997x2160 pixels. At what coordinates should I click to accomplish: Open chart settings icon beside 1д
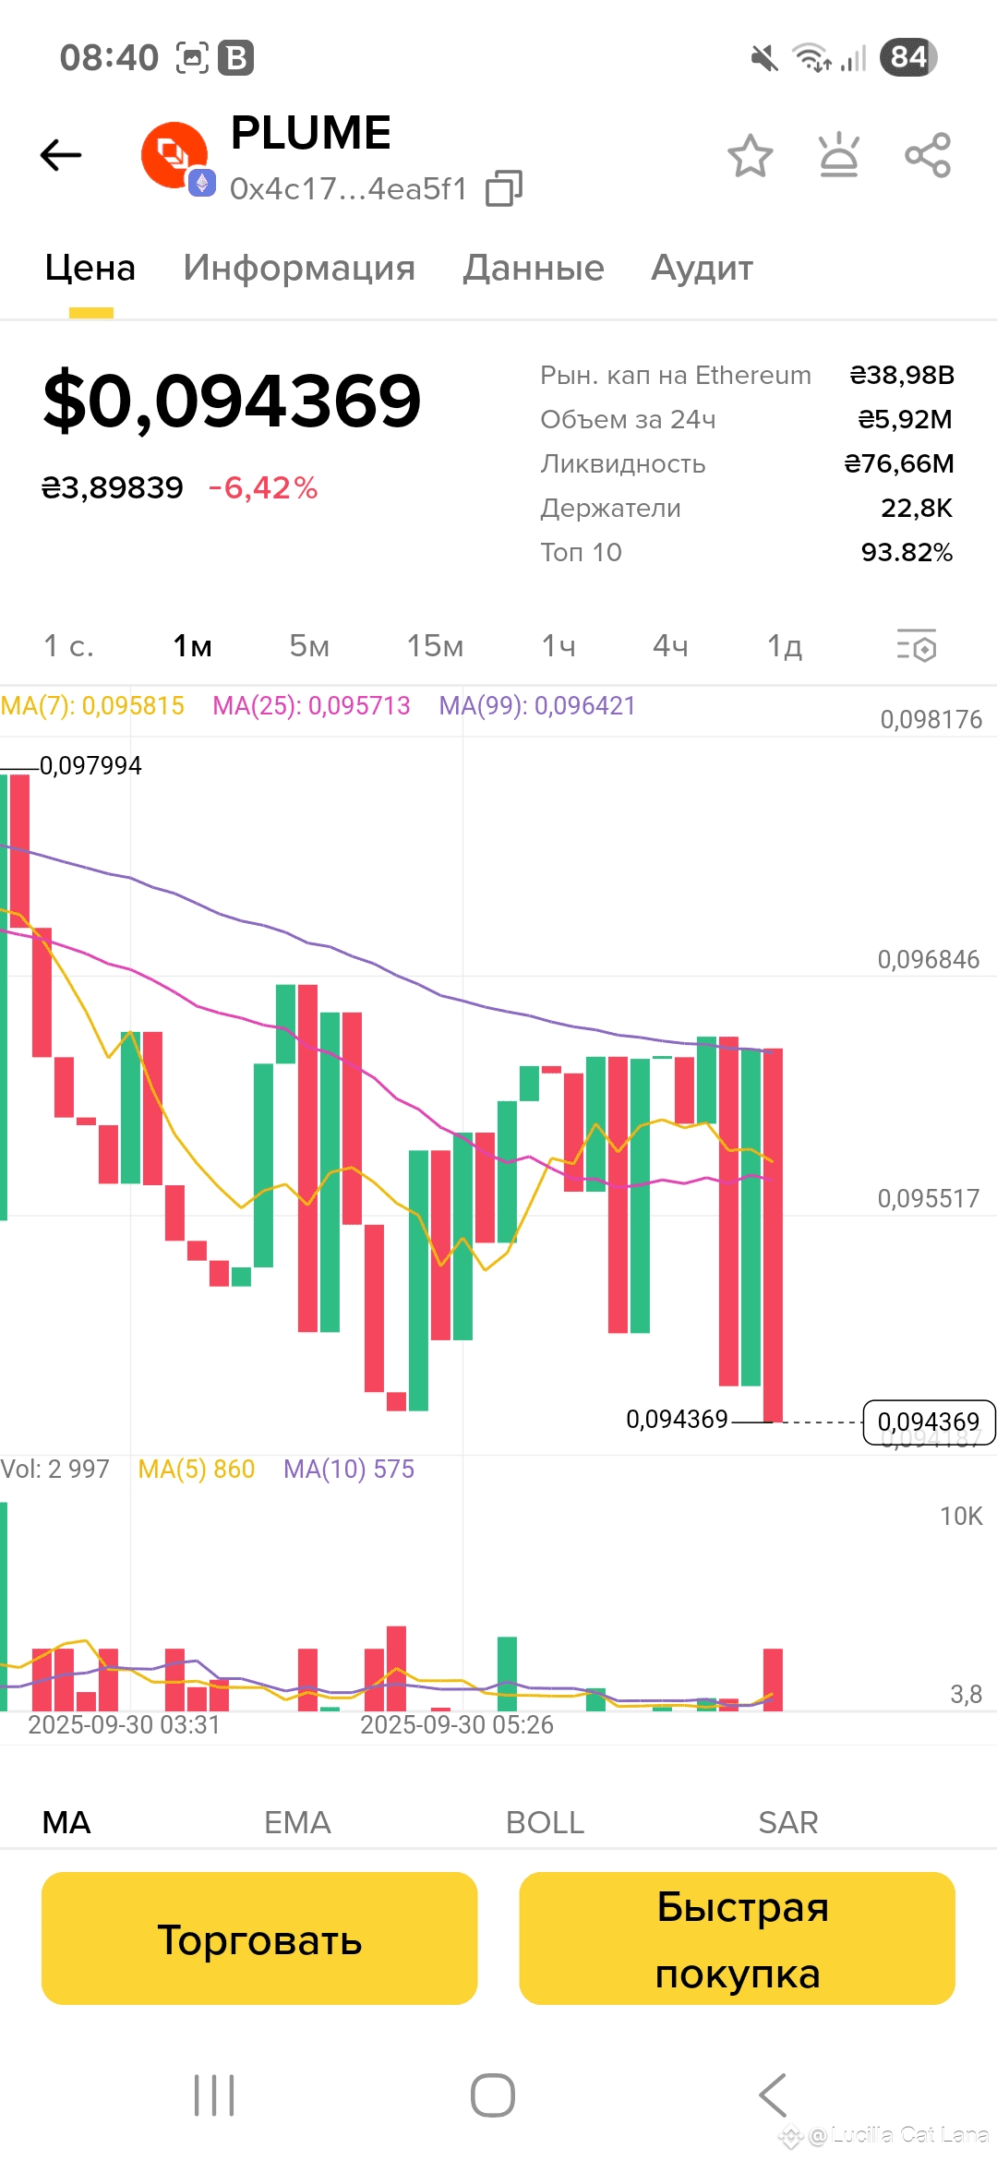[x=917, y=645]
